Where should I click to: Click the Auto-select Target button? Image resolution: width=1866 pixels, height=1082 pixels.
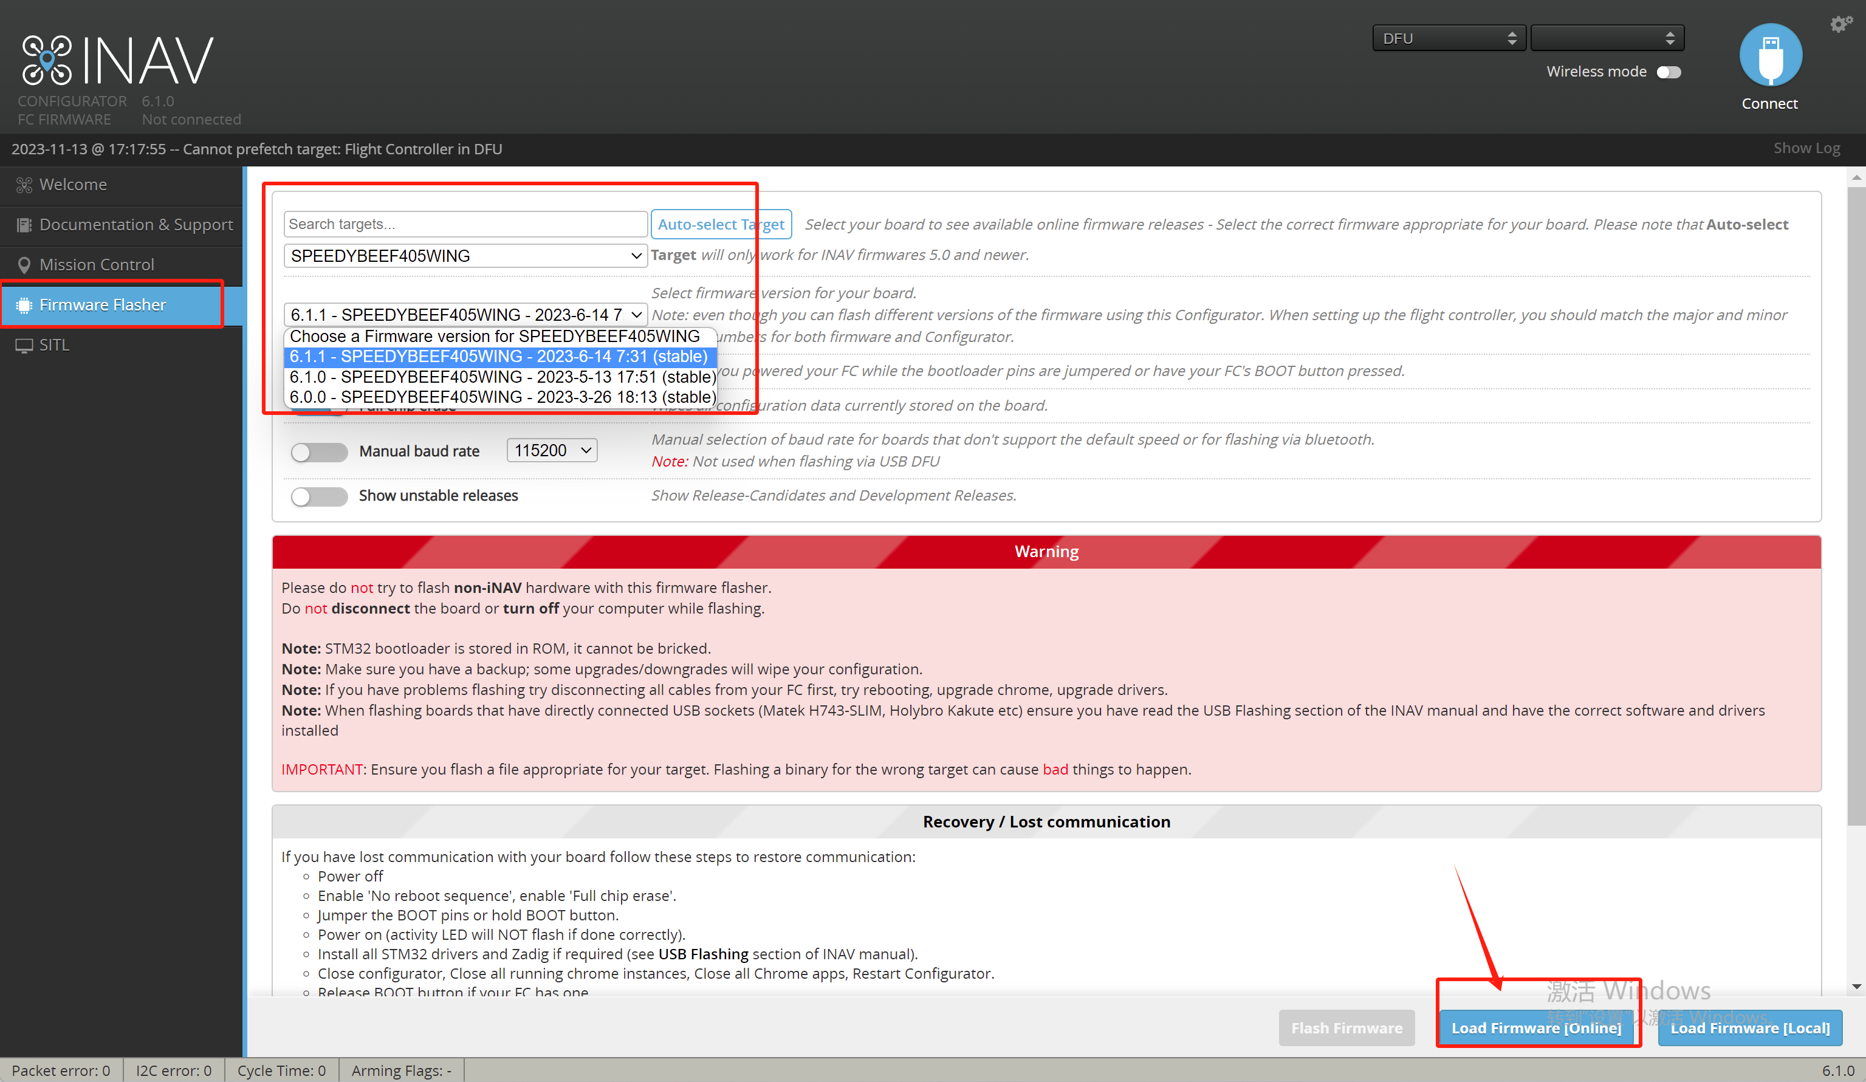coord(721,224)
